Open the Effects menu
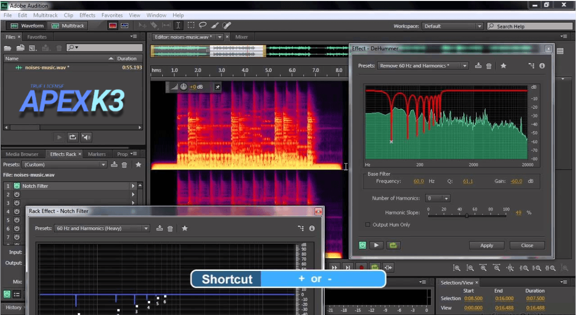576x315 pixels. tap(87, 15)
